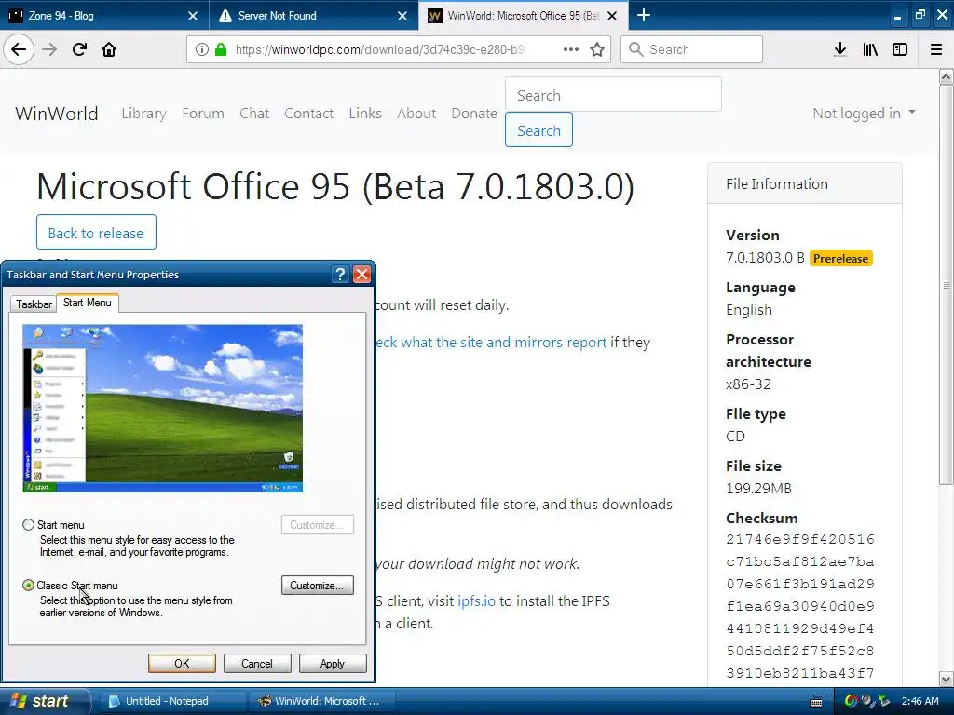The height and width of the screenshot is (715, 954).
Task: Show site information icon in address bar
Action: click(202, 49)
